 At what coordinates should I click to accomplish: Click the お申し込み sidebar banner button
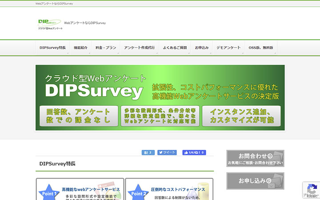pyautogui.click(x=255, y=181)
